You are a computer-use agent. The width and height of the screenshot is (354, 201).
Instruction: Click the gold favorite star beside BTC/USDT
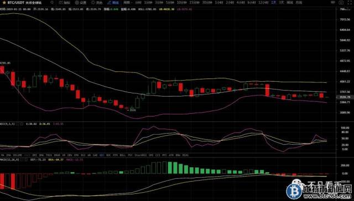[x=4, y=3]
